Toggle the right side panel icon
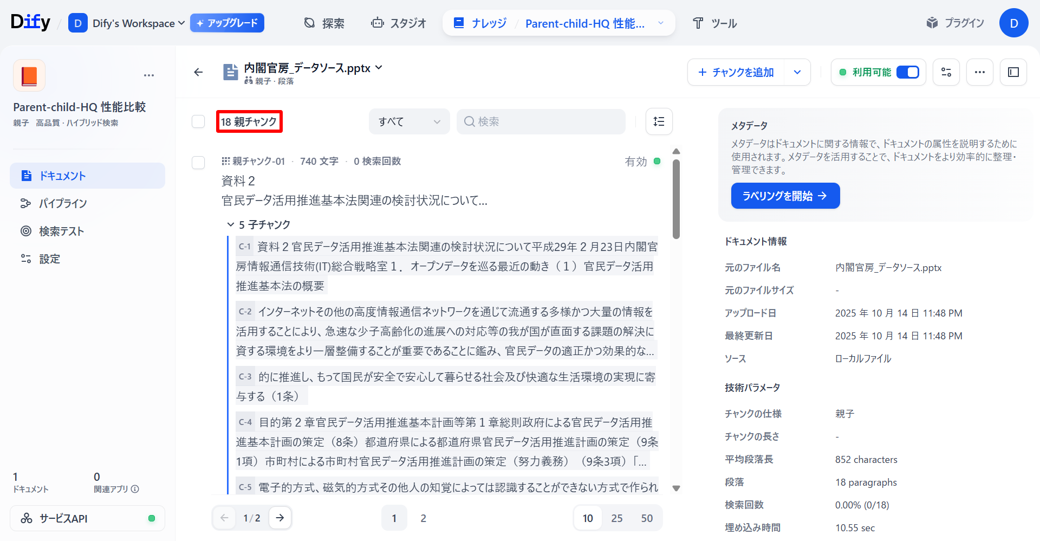Screen dimensions: 1040x541 pyautogui.click(x=1013, y=72)
